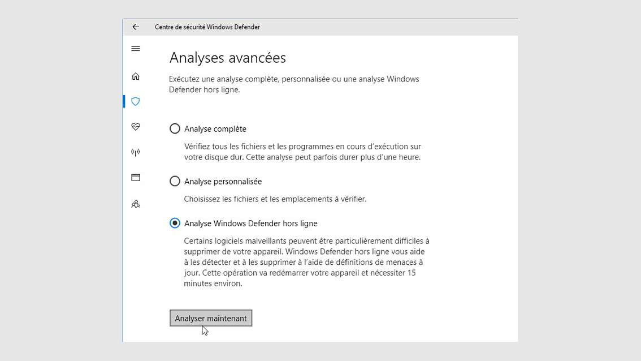Image resolution: width=641 pixels, height=361 pixels.
Task: Open App & browser control window icon
Action: click(136, 178)
